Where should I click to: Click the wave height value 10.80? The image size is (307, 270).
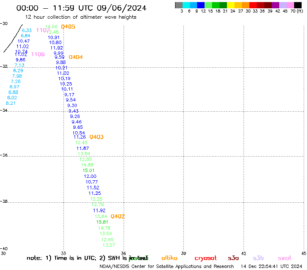(x=55, y=42)
